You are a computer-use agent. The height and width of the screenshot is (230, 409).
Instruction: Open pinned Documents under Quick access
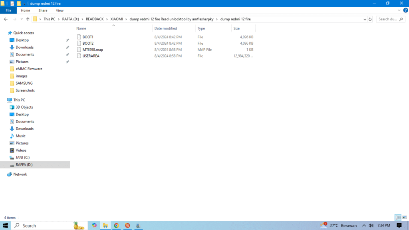pyautogui.click(x=25, y=54)
